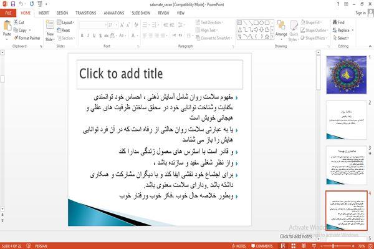Screen dimensions: 374x249
Task: Switch to Reading View
Action: click(304, 246)
